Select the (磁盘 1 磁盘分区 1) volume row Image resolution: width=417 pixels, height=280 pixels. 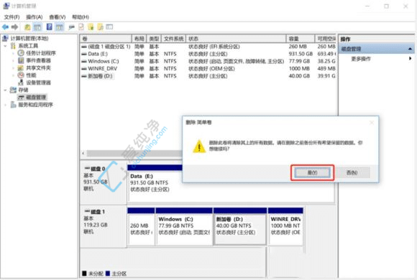point(208,47)
